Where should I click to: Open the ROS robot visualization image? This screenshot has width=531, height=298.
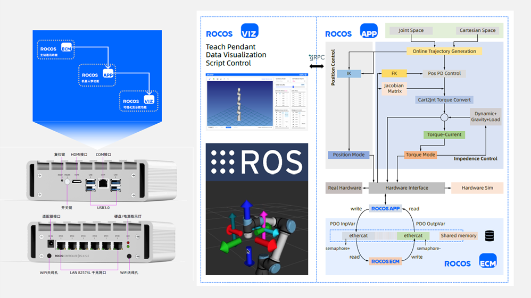coord(256,228)
